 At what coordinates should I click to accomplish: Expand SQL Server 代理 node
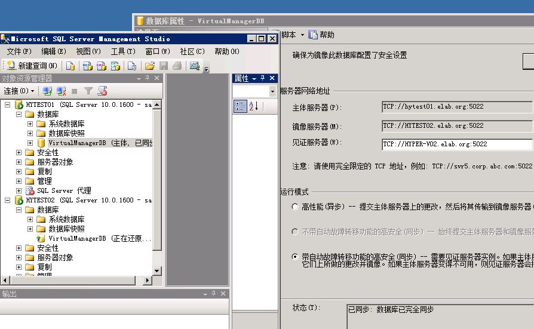pyautogui.click(x=19, y=190)
